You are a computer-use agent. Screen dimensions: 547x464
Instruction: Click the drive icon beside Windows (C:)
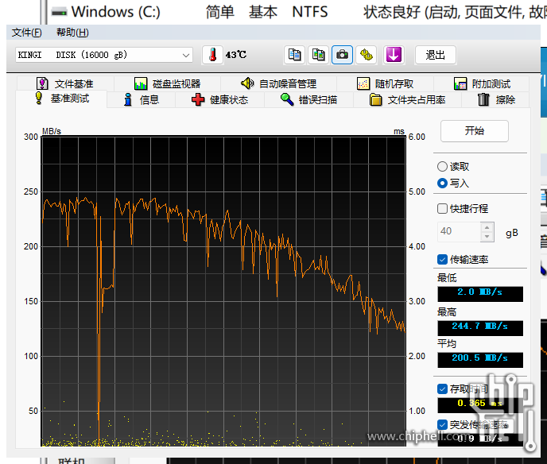pos(59,13)
